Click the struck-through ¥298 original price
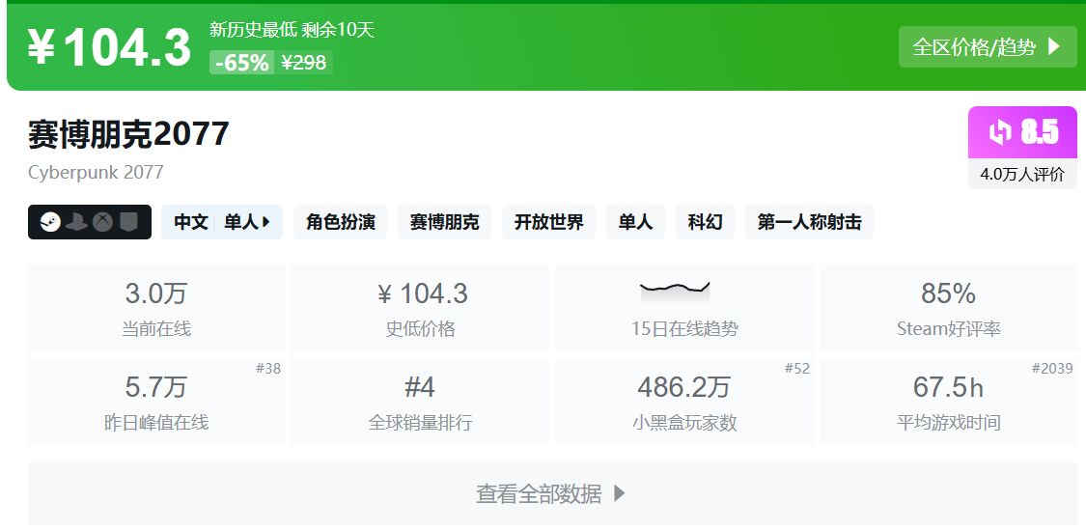Viewport: 1086px width, 530px height. click(303, 63)
